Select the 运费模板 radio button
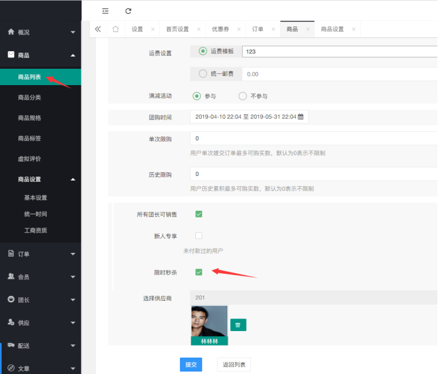Image resolution: width=438 pixels, height=374 pixels. (203, 51)
